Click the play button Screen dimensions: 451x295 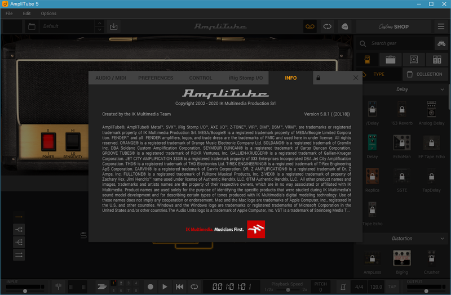click(165, 287)
